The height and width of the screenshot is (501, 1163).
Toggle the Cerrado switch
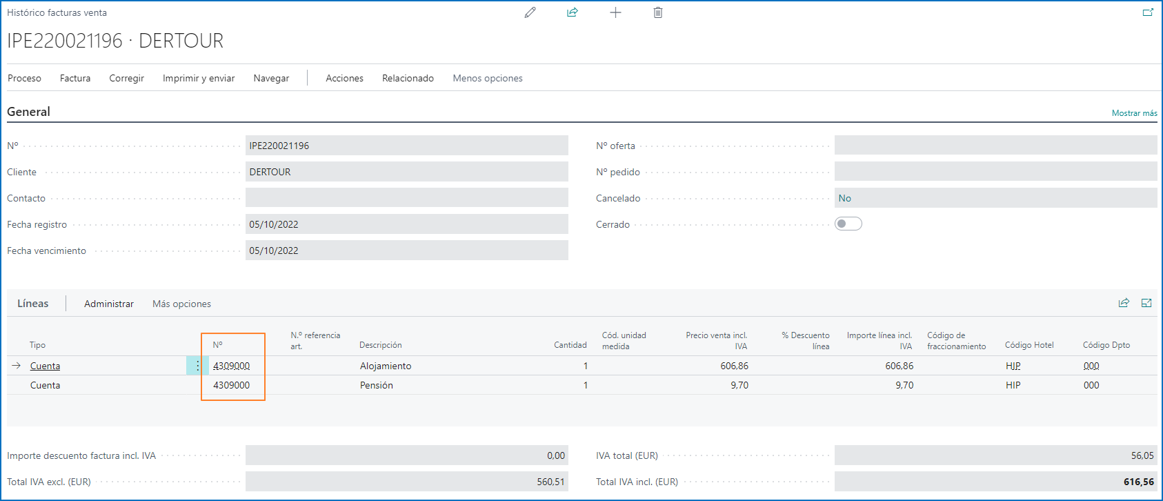click(848, 224)
